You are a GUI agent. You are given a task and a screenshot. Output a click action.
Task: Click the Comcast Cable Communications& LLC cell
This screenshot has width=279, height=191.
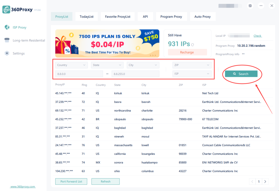(x=226, y=145)
